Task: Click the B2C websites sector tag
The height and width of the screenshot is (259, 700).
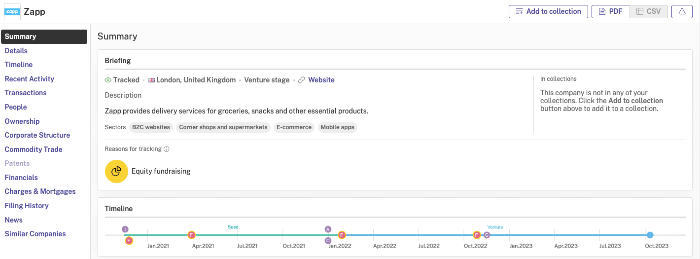Action: pos(151,127)
